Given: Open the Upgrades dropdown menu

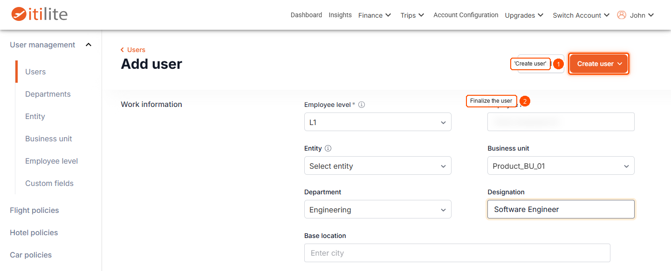Looking at the screenshot, I should (x=524, y=15).
